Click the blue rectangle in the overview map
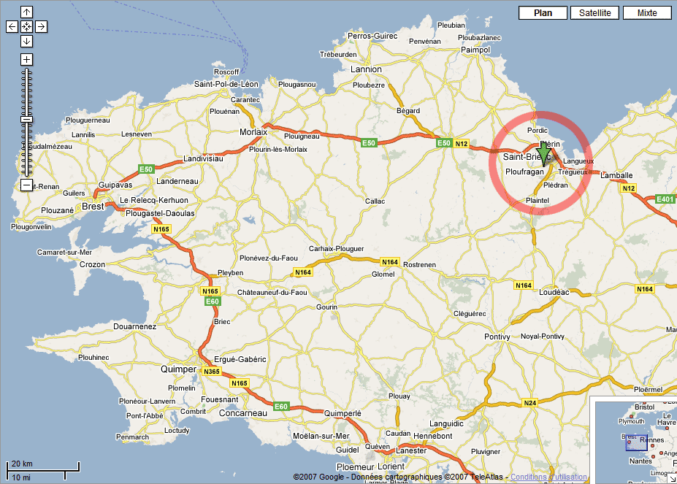 pyautogui.click(x=636, y=443)
